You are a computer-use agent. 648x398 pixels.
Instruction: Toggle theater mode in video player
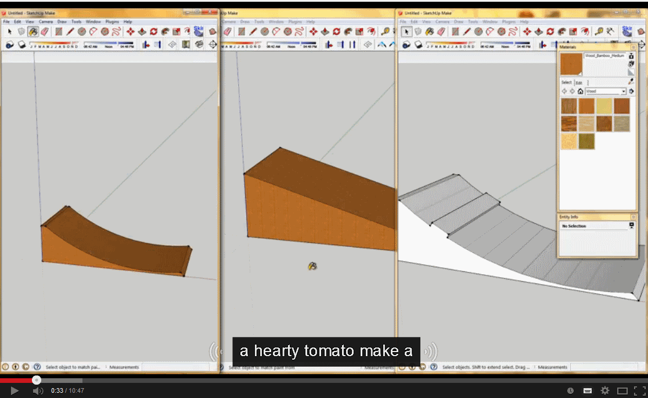coord(622,390)
